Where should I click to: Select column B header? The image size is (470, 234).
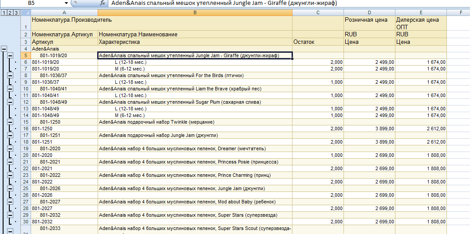pos(195,12)
